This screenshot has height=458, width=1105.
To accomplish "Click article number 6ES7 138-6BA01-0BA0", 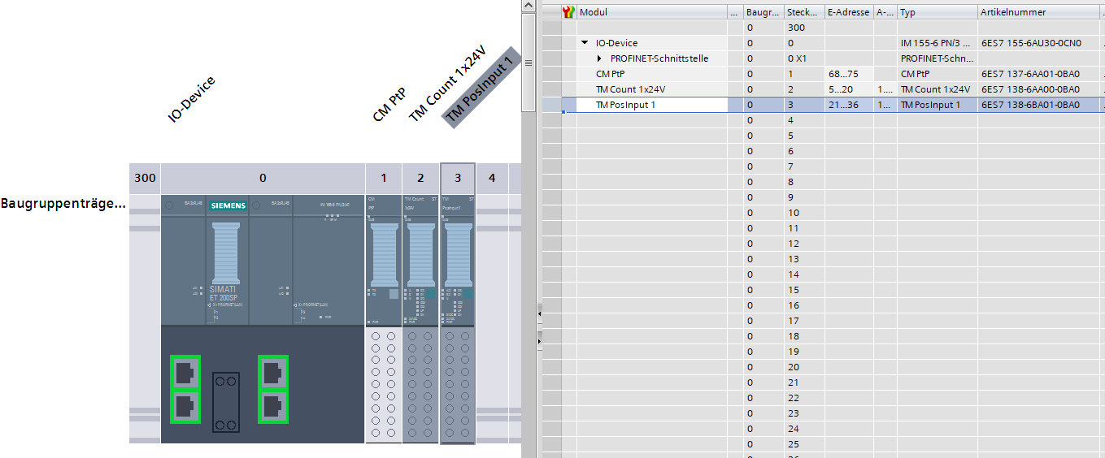I will (x=1030, y=105).
